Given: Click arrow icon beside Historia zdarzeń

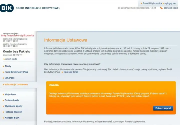Looking at the screenshot, I should pyautogui.click(x=3, y=112).
